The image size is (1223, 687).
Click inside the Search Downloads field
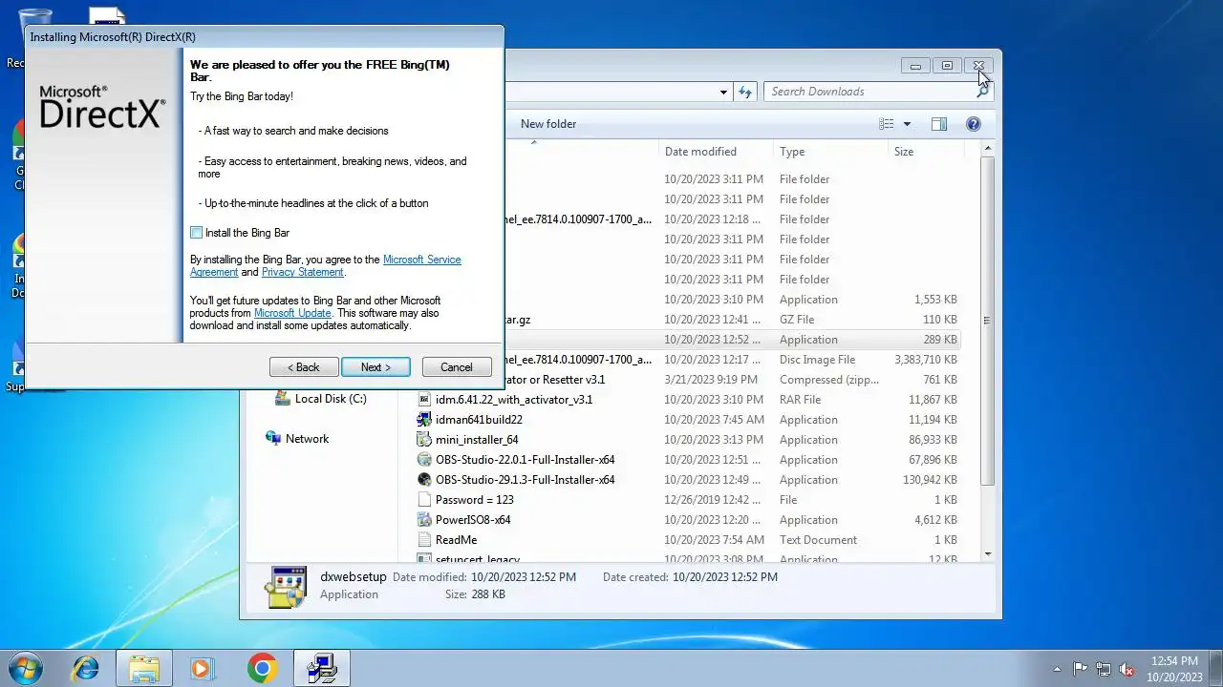[868, 92]
